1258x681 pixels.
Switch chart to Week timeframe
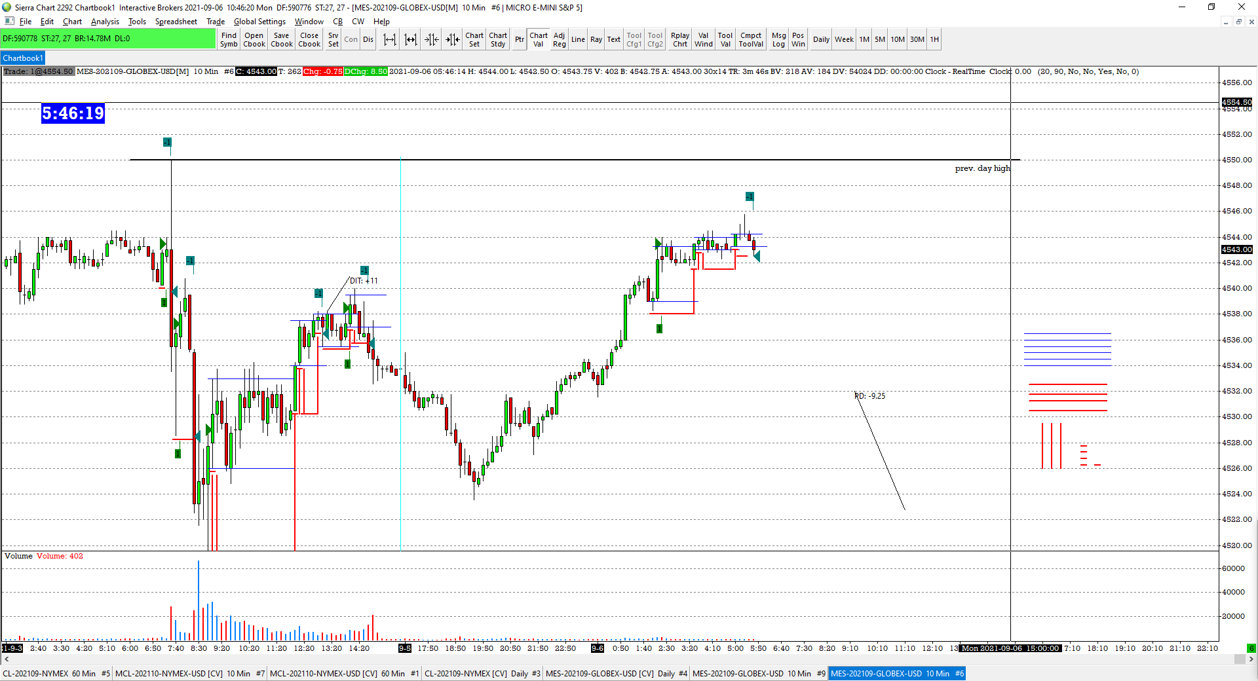[844, 40]
